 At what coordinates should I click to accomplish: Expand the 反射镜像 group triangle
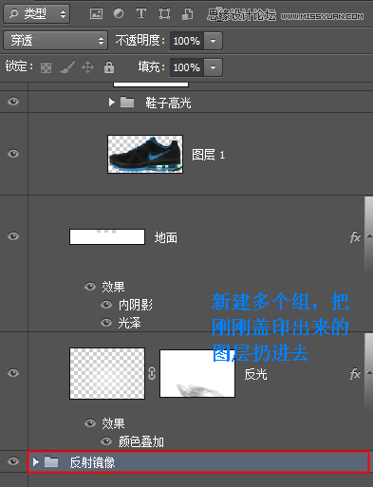click(36, 462)
